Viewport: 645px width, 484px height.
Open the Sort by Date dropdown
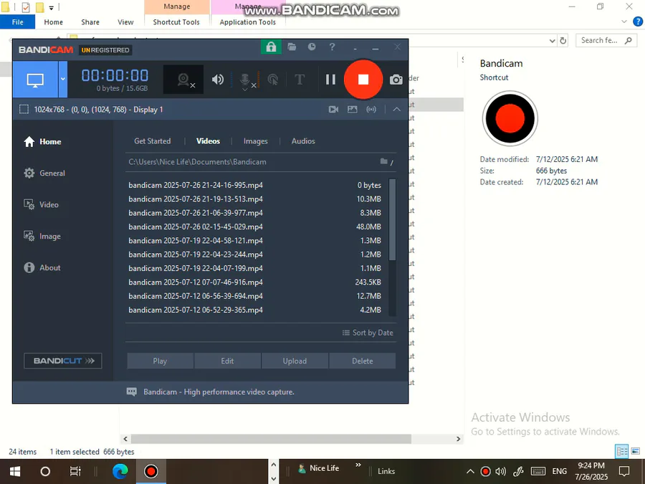coord(368,333)
